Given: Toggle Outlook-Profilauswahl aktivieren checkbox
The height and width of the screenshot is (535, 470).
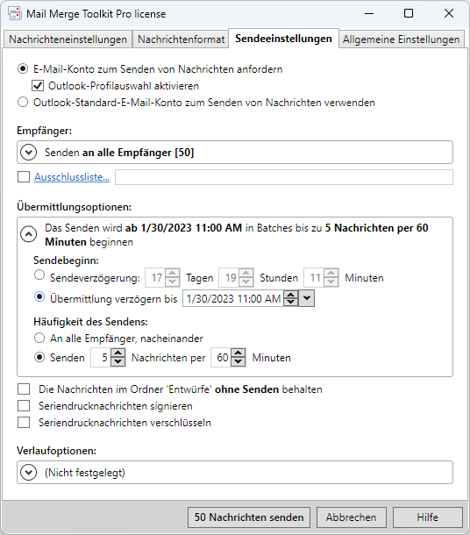Looking at the screenshot, I should (38, 86).
